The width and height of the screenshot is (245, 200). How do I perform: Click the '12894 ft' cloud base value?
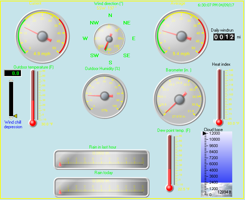coord(224,192)
